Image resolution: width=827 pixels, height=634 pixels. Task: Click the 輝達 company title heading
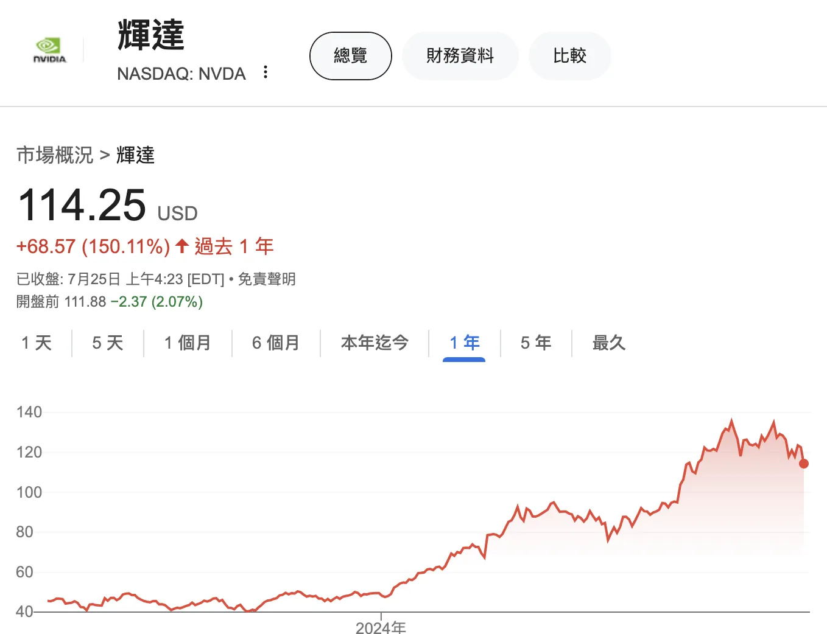coord(151,35)
